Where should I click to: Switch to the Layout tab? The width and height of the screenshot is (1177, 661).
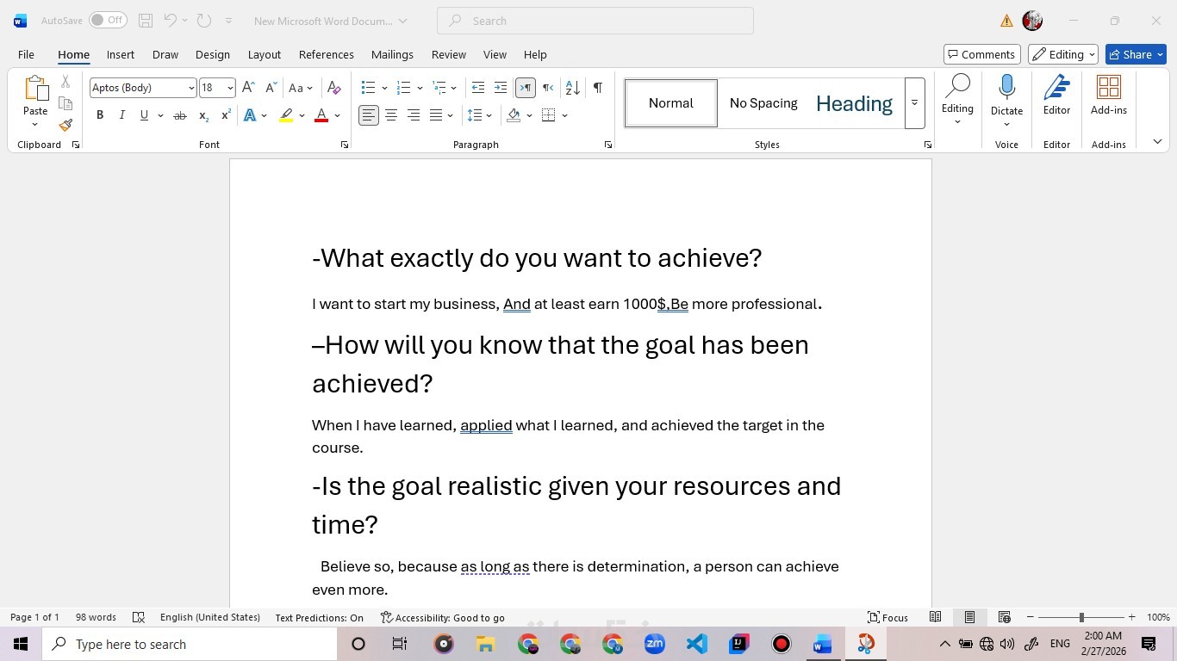tap(265, 54)
